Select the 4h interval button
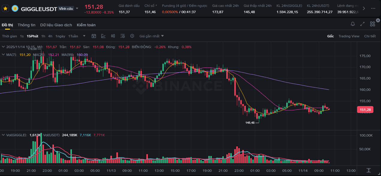 point(50,36)
